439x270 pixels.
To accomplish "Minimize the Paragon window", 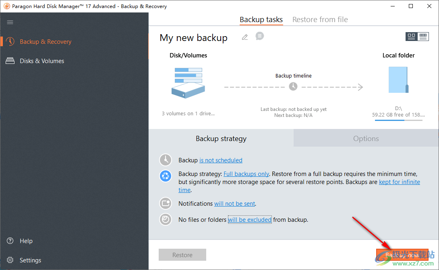I will click(393, 6).
